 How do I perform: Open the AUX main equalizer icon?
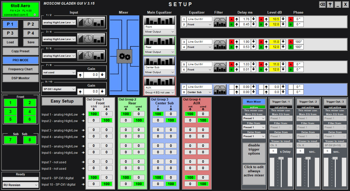click(159, 81)
